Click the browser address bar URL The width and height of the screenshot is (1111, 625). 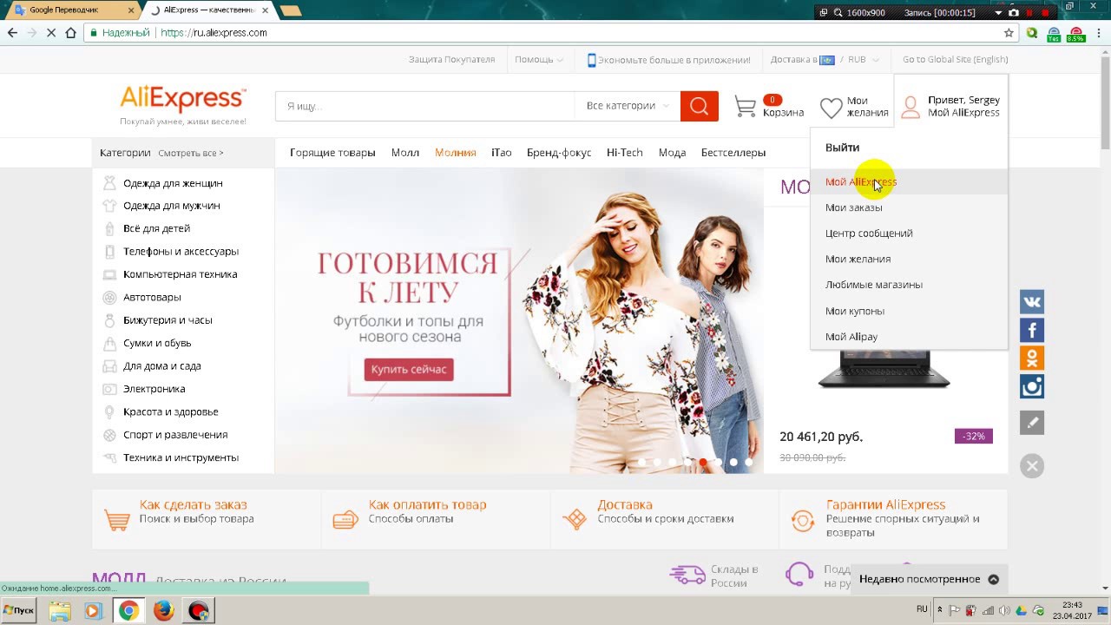coord(214,33)
